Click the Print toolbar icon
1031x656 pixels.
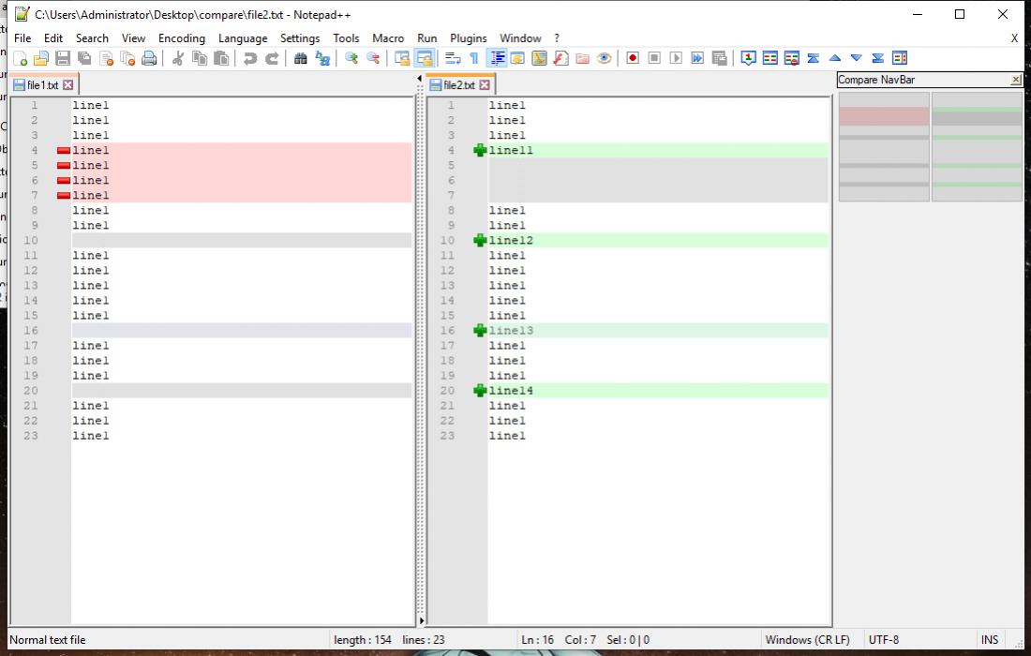pyautogui.click(x=149, y=58)
